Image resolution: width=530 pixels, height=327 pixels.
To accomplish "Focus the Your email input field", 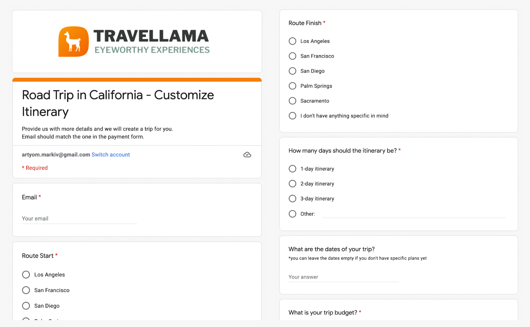I will coord(79,219).
